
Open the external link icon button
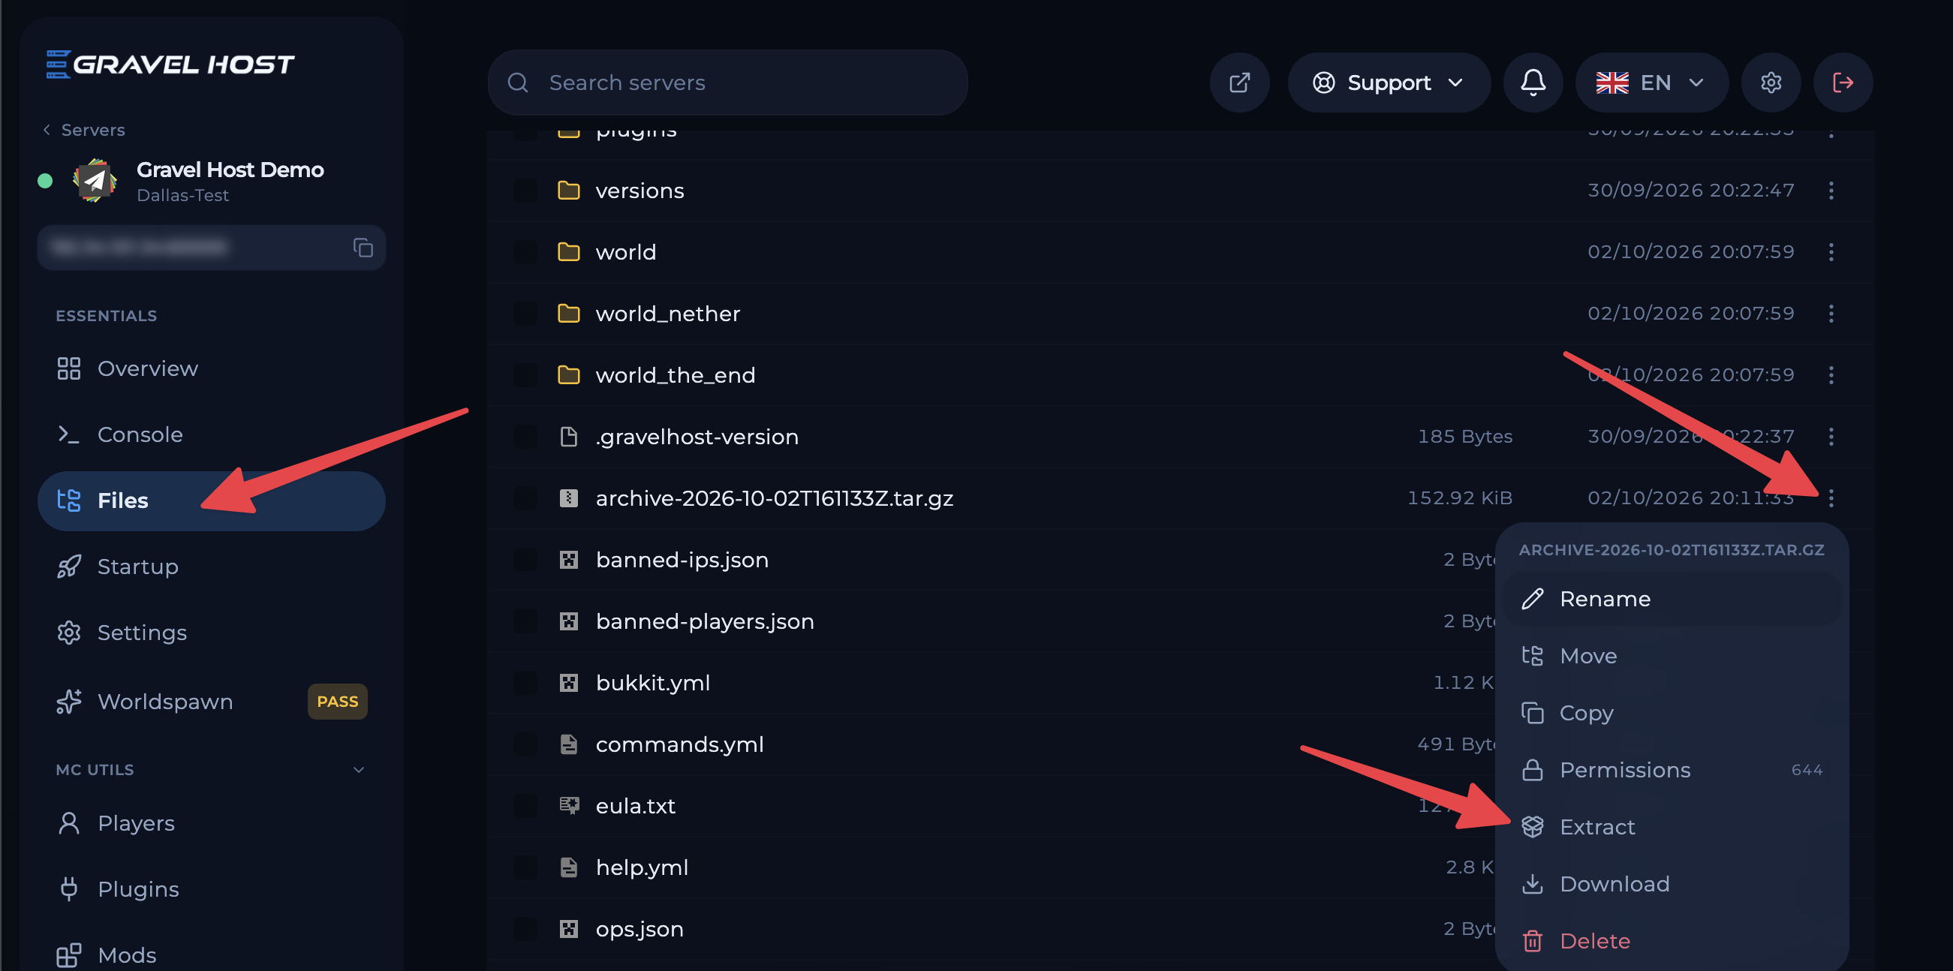1240,83
